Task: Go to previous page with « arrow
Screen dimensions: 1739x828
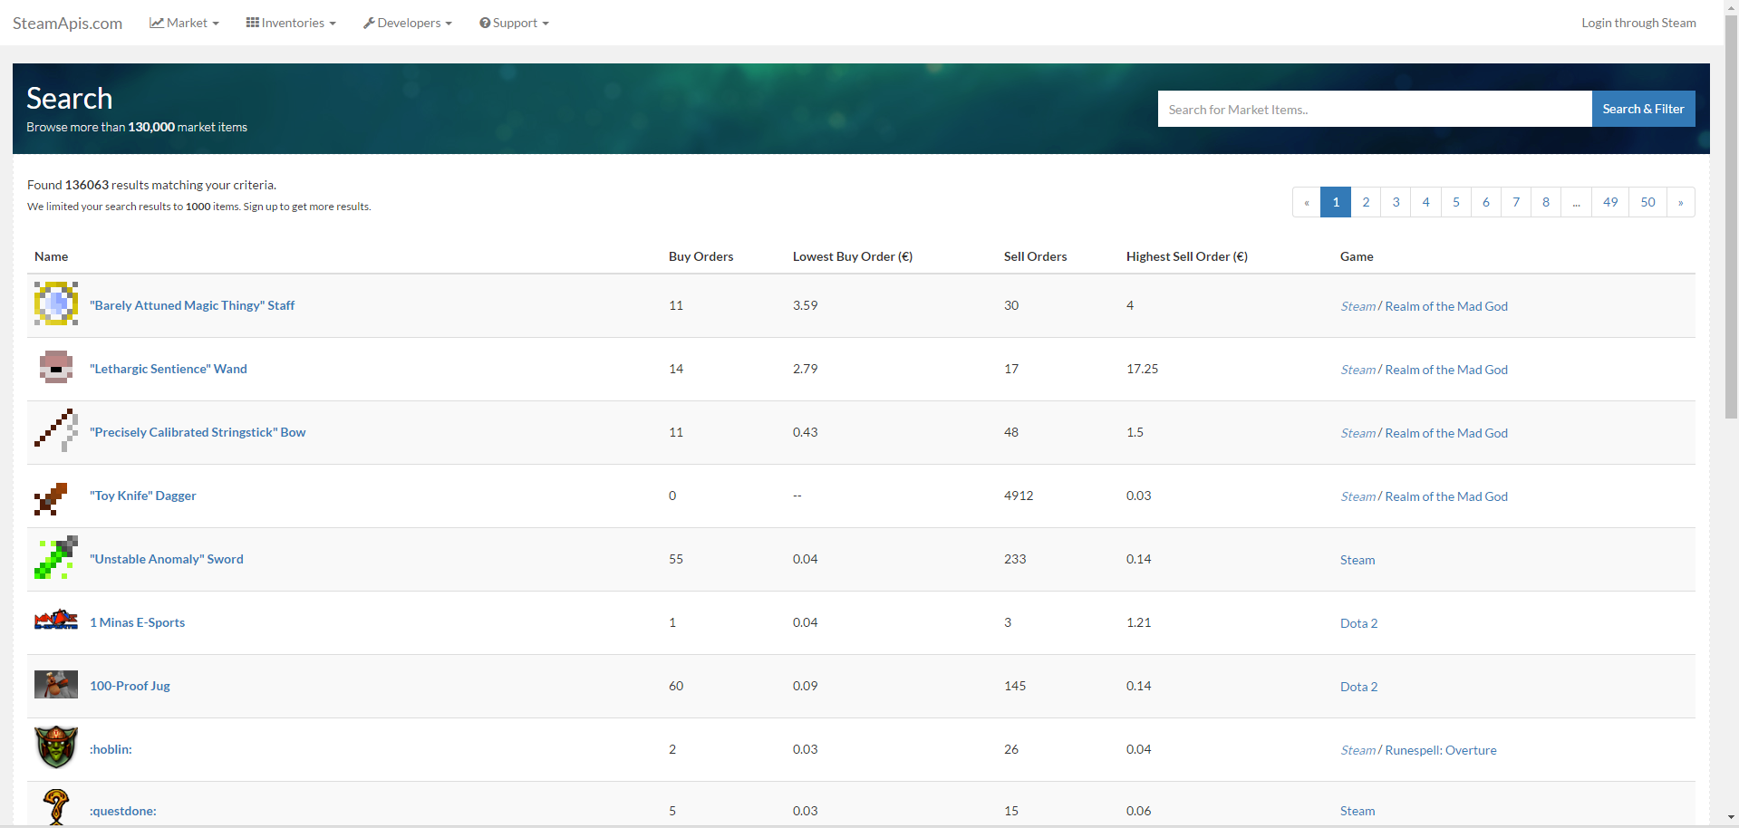Action: [1307, 202]
